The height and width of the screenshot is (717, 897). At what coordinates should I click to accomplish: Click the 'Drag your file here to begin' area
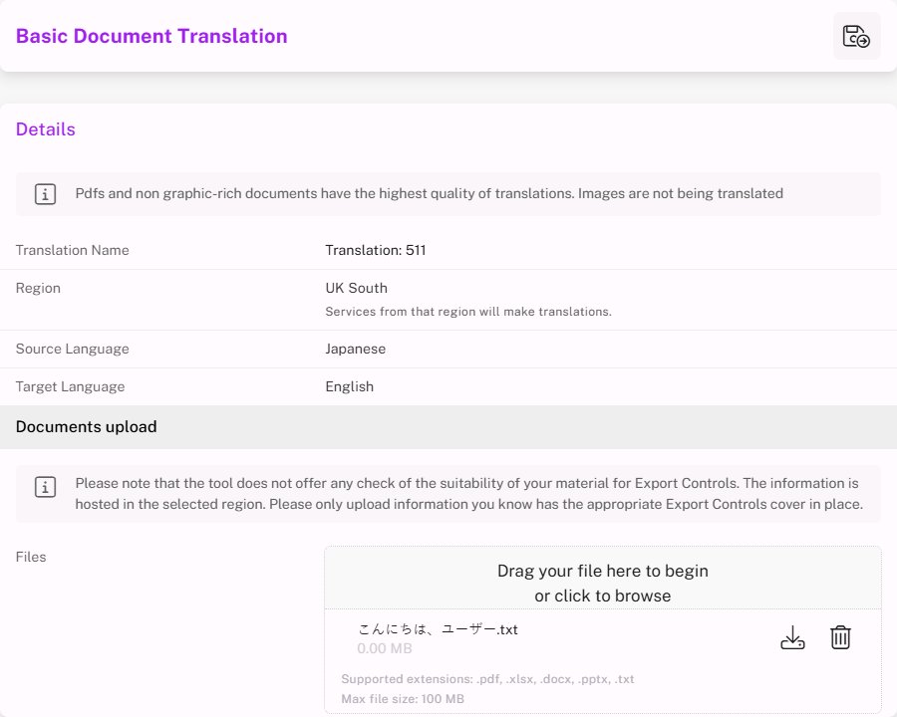pyautogui.click(x=602, y=571)
